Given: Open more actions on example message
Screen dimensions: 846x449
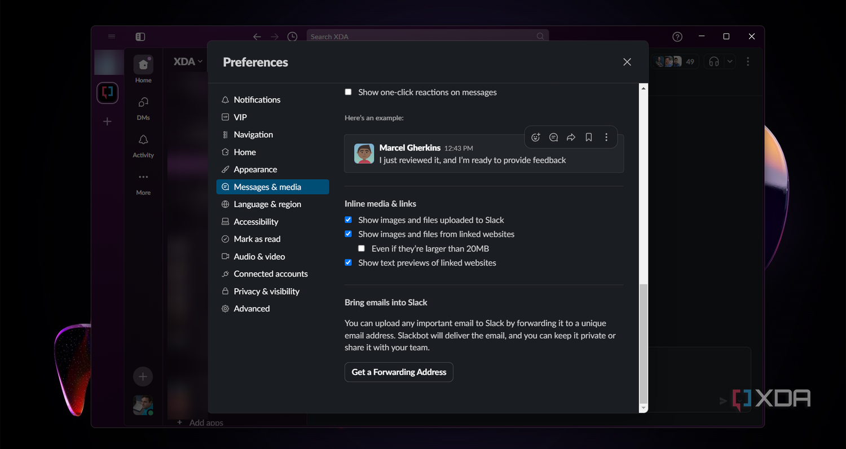Looking at the screenshot, I should [606, 137].
